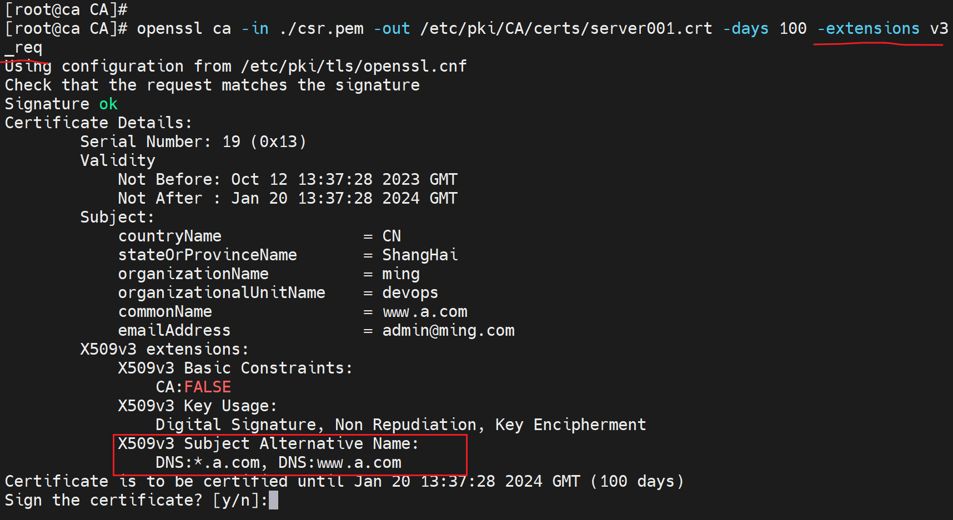Click the terminal cursor after the y/n prompt
Screen dimensions: 953x520
click(x=273, y=500)
